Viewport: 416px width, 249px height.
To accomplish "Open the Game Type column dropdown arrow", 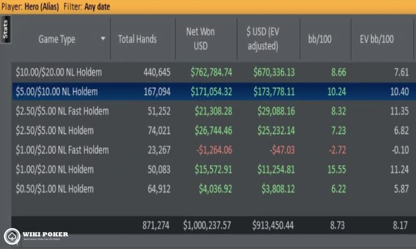I will click(103, 39).
